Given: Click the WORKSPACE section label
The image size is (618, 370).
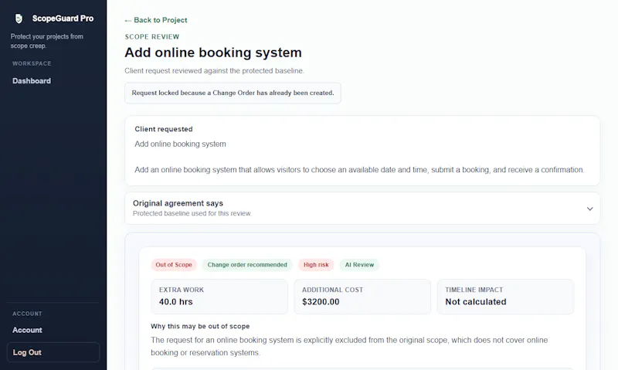Looking at the screenshot, I should pos(32,63).
